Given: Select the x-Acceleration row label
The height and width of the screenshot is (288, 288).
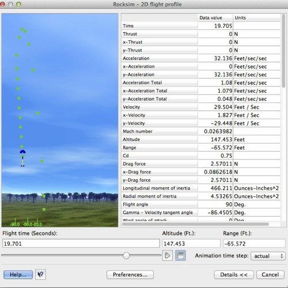Looking at the screenshot, I should (x=139, y=66).
